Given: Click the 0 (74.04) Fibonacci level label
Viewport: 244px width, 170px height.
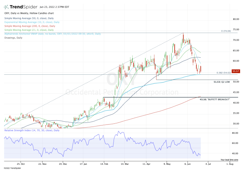Looking at the screenshot, I should click(x=226, y=31).
